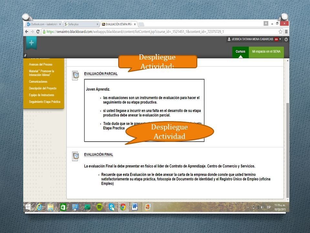Viewport: 310px width, 233px height.
Task: Click the teal plus bookmark button
Action: [x=31, y=43]
